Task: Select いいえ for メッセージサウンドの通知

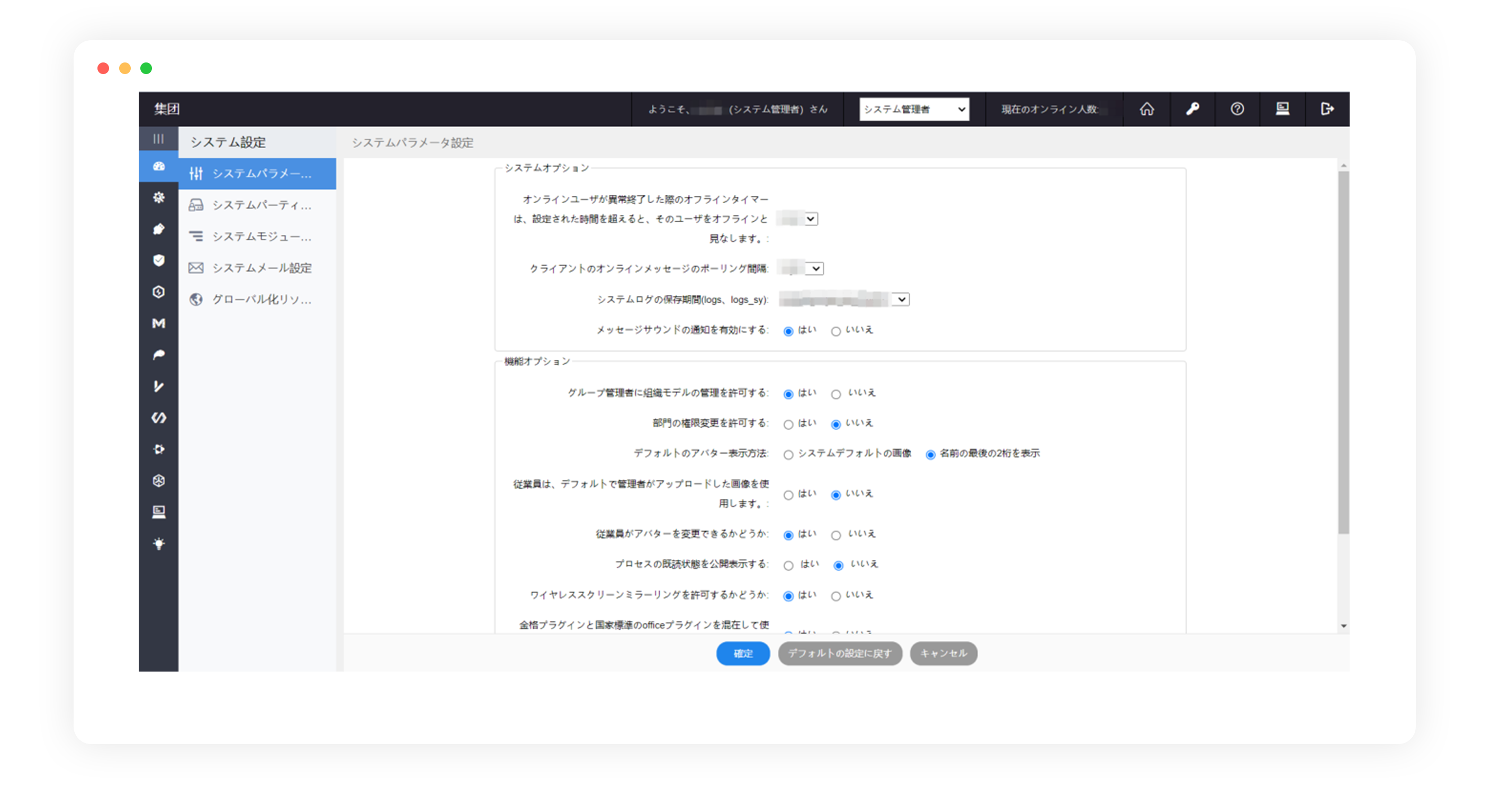Action: [x=836, y=331]
